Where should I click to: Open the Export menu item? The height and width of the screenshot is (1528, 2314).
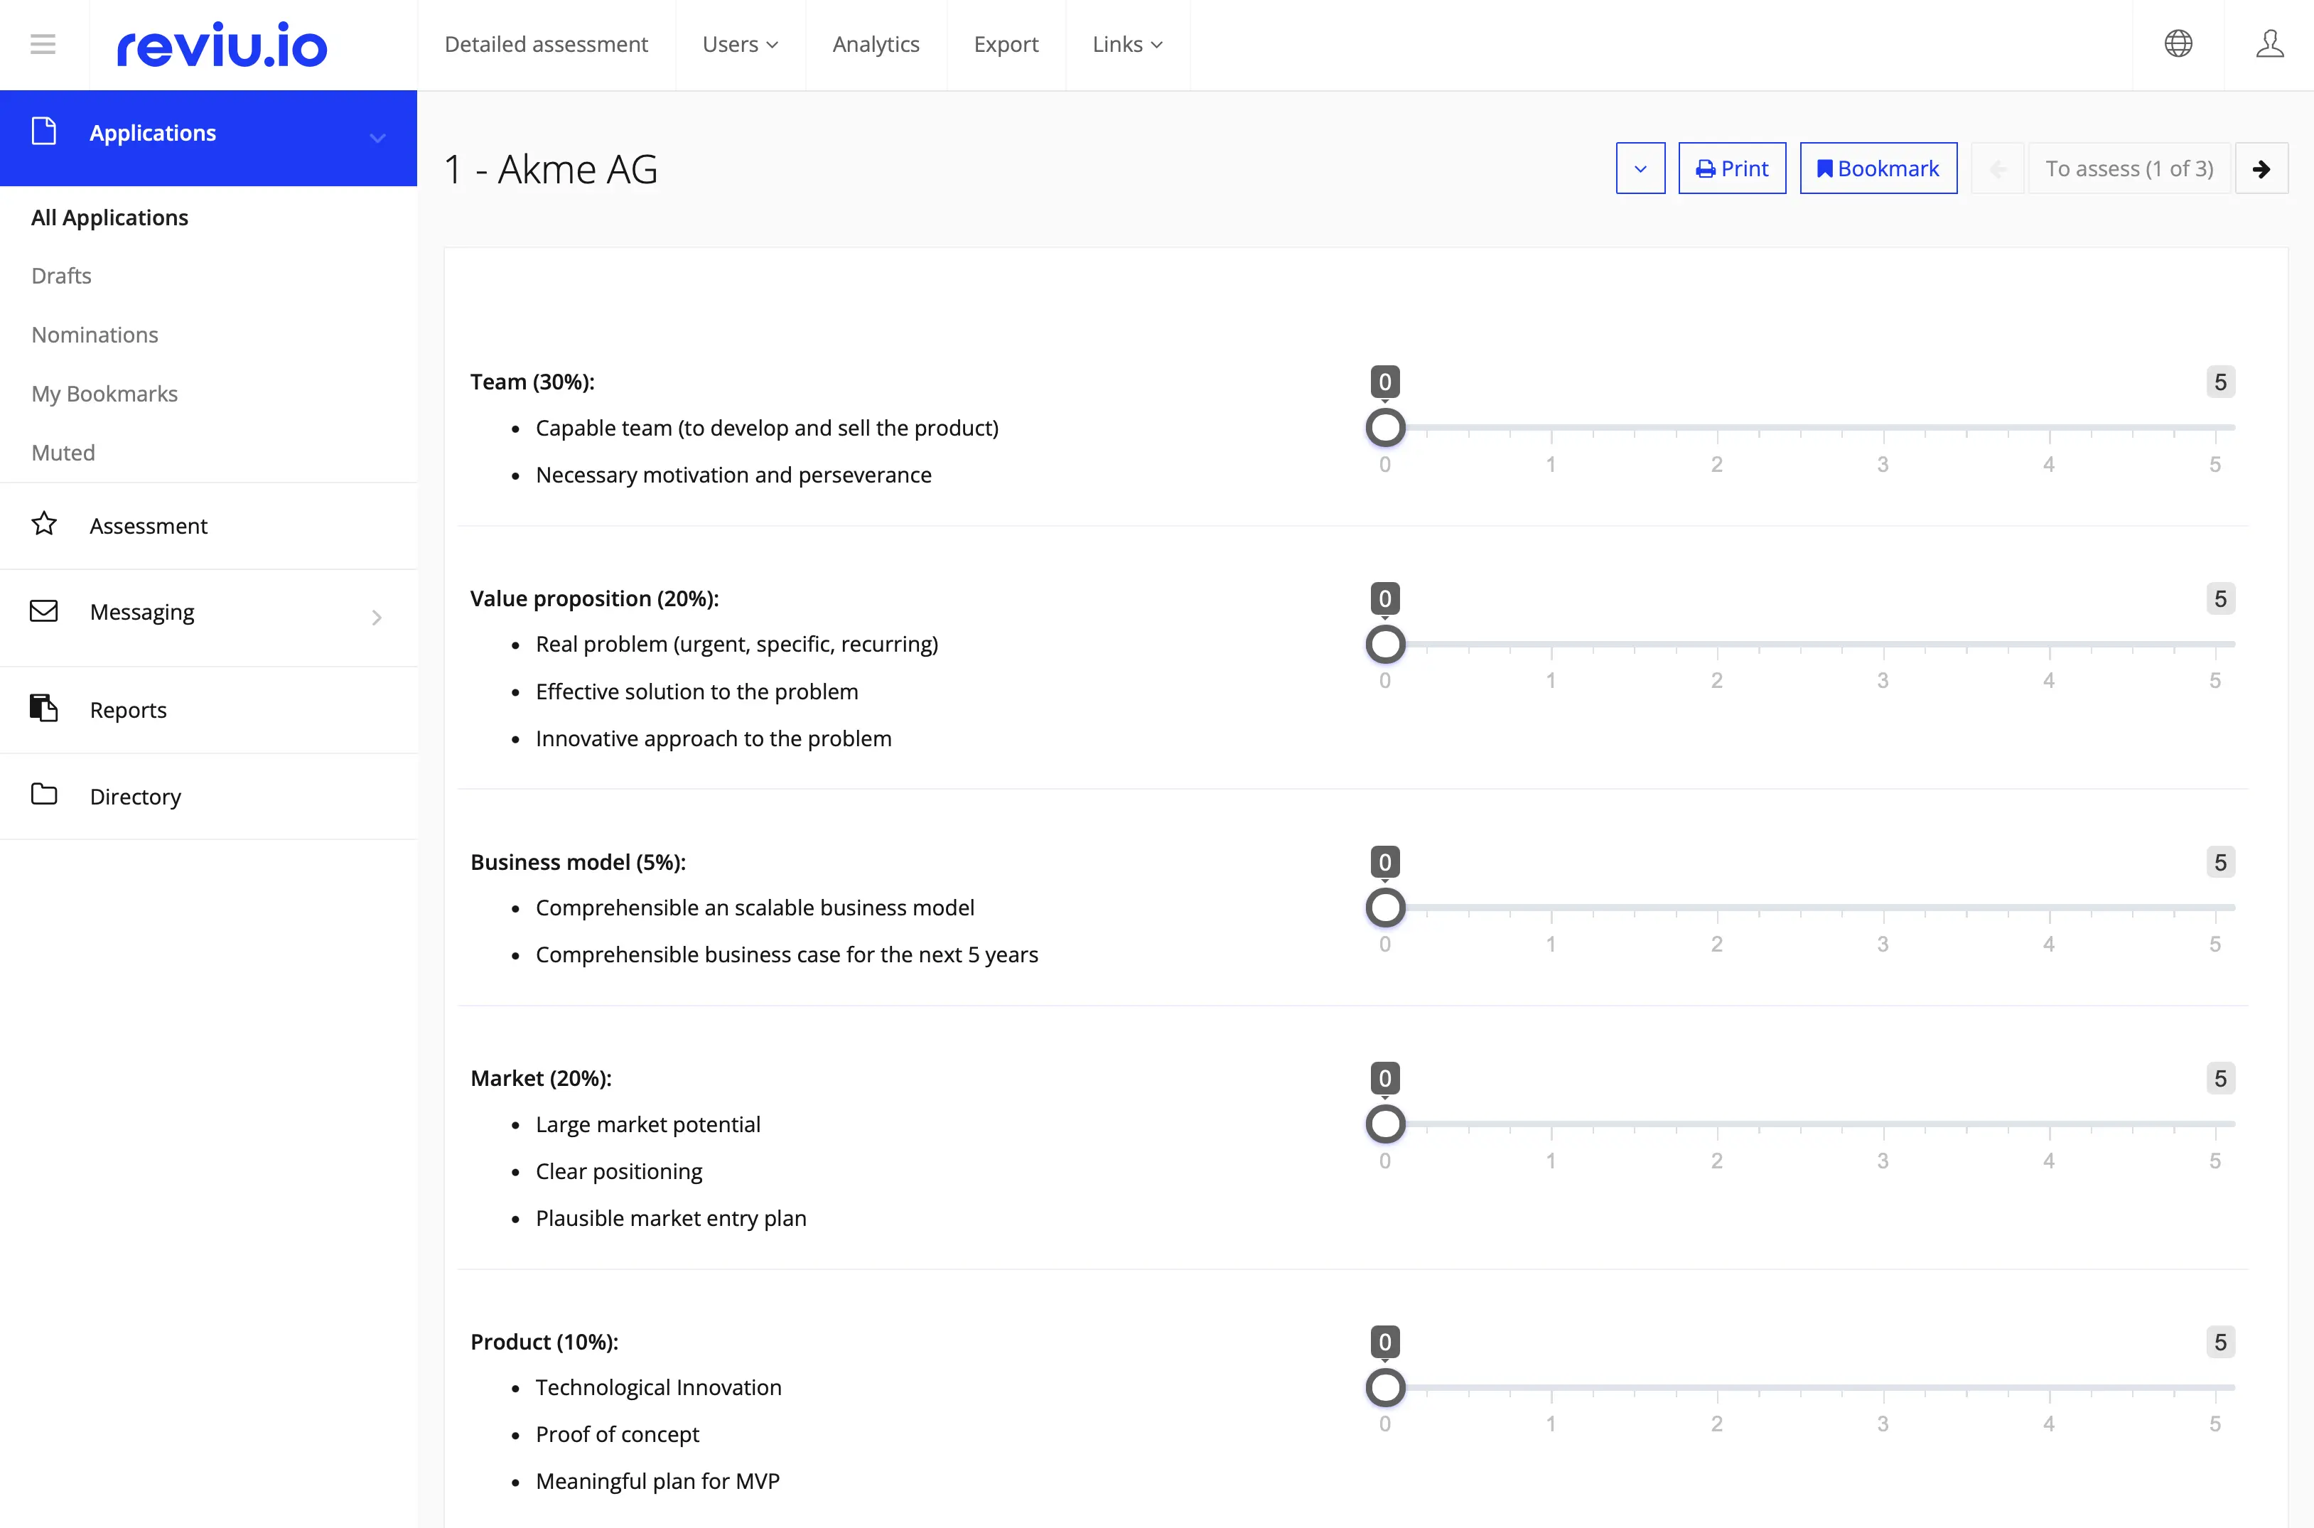(x=1006, y=44)
